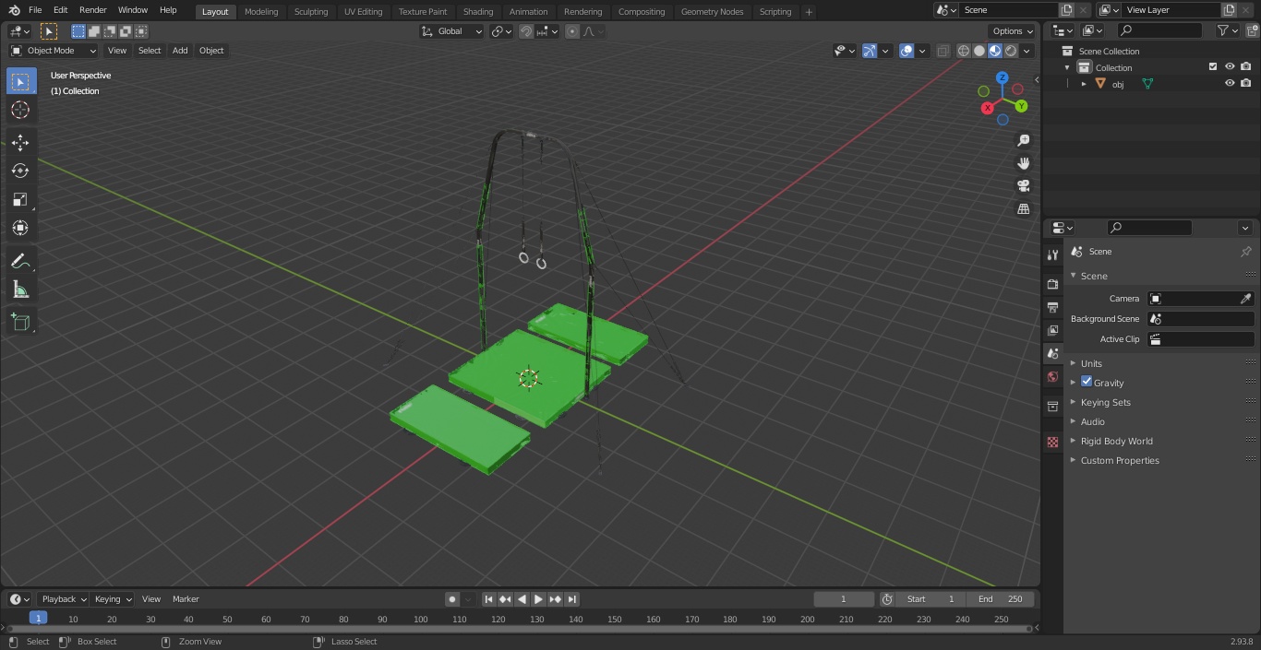The width and height of the screenshot is (1261, 650).
Task: Expand the Units panel
Action: tap(1091, 363)
